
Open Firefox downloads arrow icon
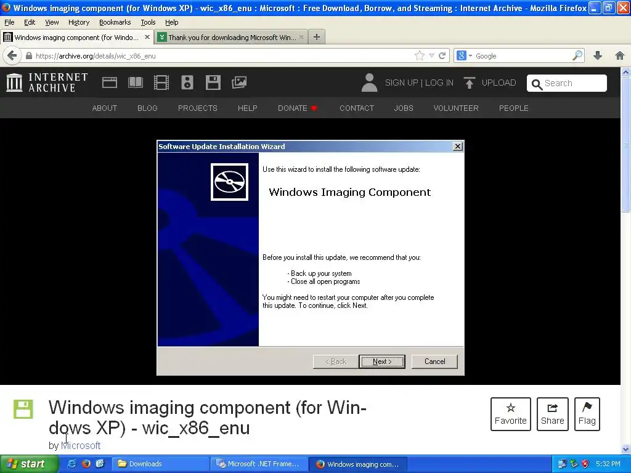tap(598, 55)
